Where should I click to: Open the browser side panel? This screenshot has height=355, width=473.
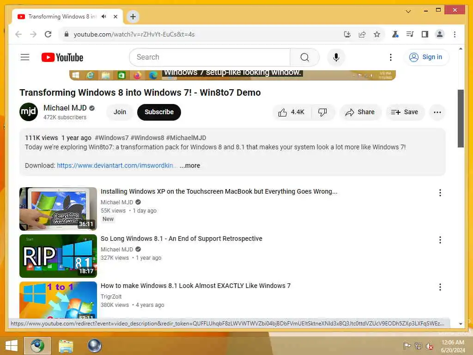(x=425, y=34)
